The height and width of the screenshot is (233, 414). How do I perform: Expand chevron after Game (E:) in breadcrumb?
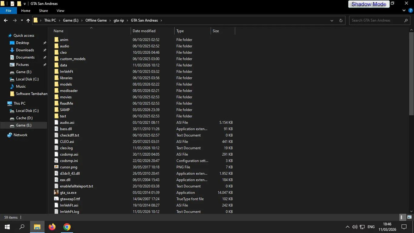point(82,20)
